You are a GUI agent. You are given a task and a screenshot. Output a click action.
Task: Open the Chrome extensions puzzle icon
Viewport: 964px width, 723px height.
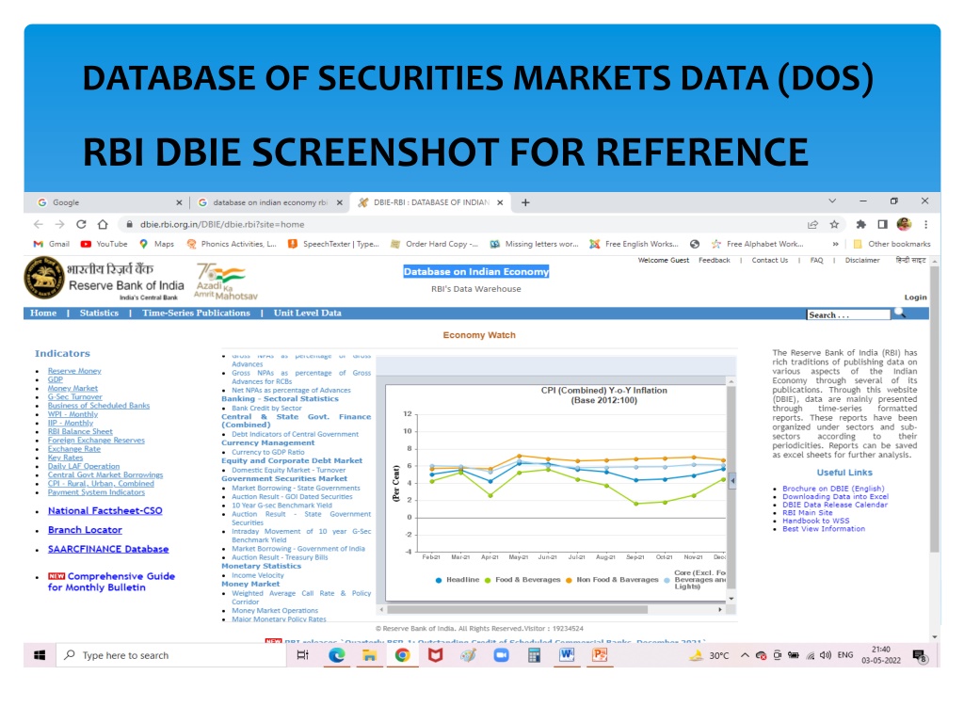(860, 224)
